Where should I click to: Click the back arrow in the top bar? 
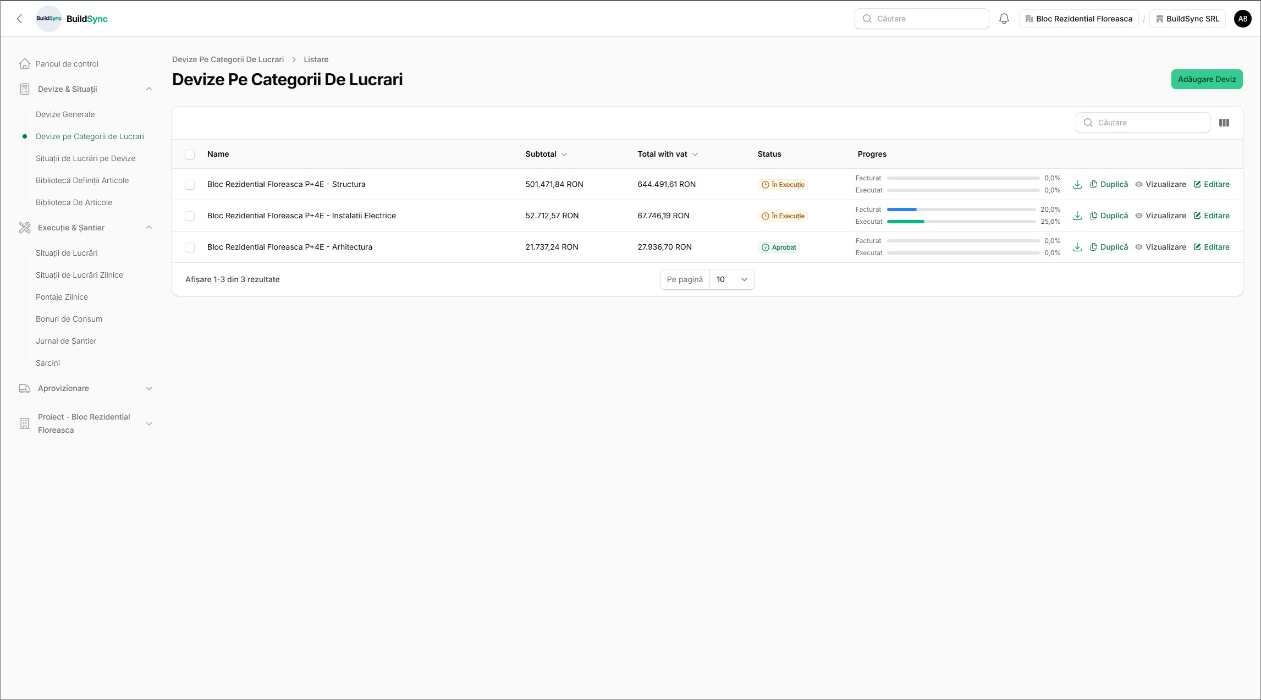coord(20,18)
